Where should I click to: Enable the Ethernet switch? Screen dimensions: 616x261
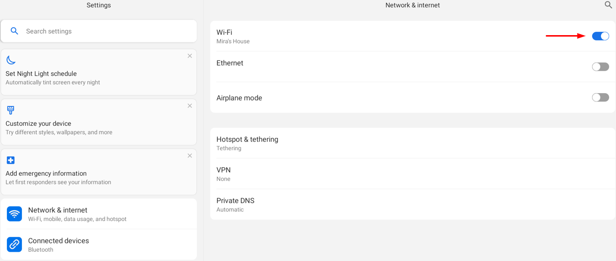pyautogui.click(x=600, y=67)
